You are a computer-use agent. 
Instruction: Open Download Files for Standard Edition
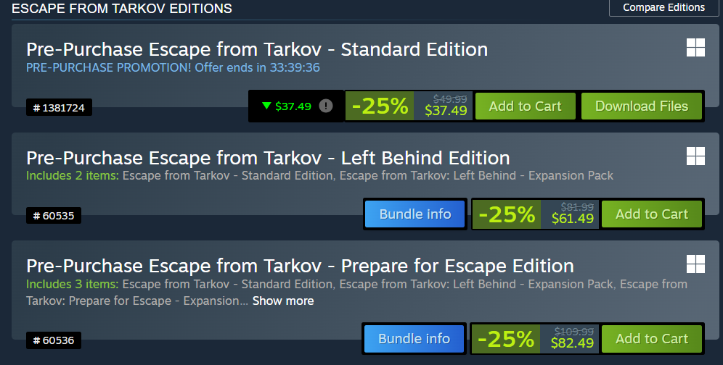(x=641, y=106)
